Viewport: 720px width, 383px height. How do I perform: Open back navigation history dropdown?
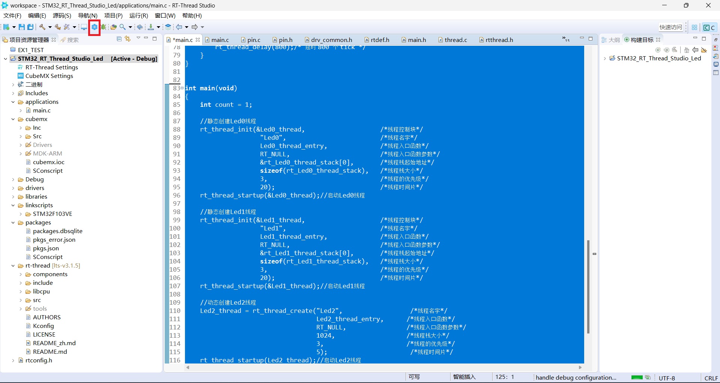(186, 27)
